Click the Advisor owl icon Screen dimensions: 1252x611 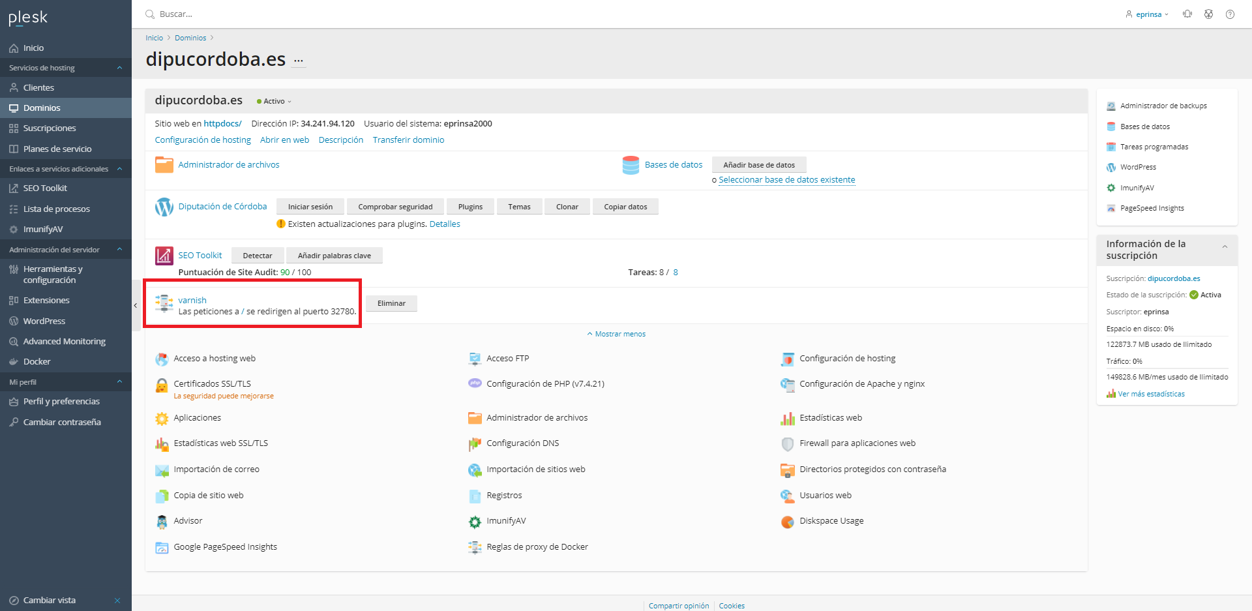[162, 522]
